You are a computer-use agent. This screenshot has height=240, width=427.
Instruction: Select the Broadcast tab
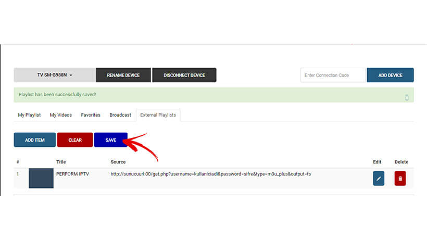(120, 115)
